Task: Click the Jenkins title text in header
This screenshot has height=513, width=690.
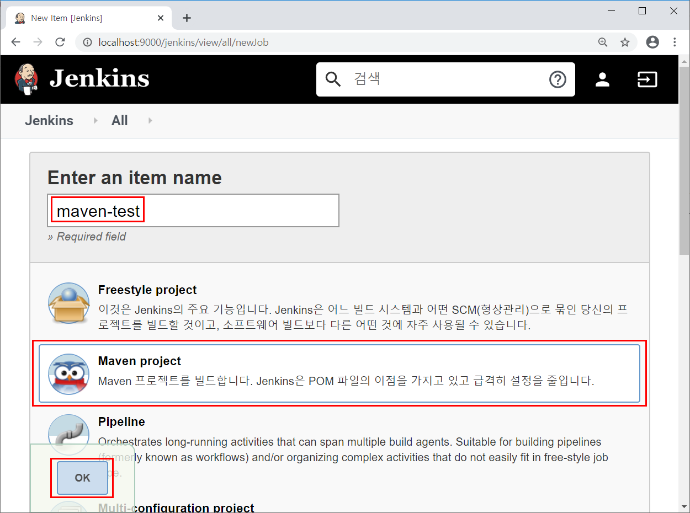Action: pyautogui.click(x=99, y=78)
